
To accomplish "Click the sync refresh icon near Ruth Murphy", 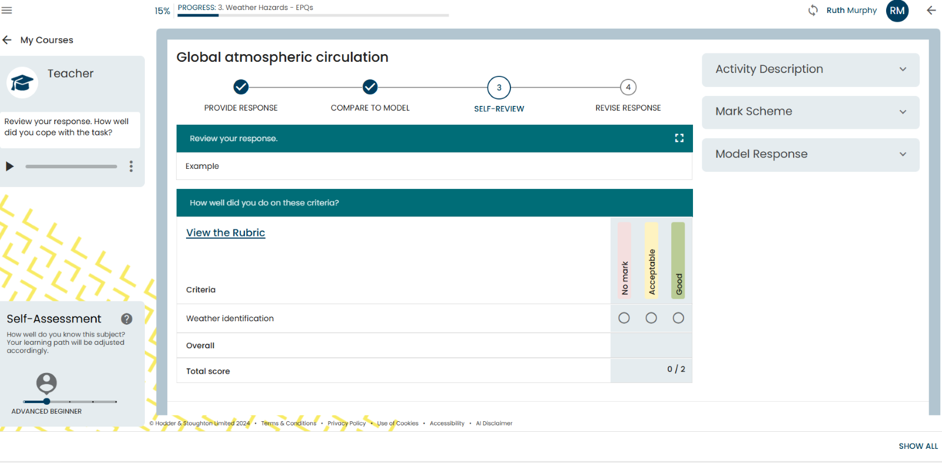I will click(813, 10).
